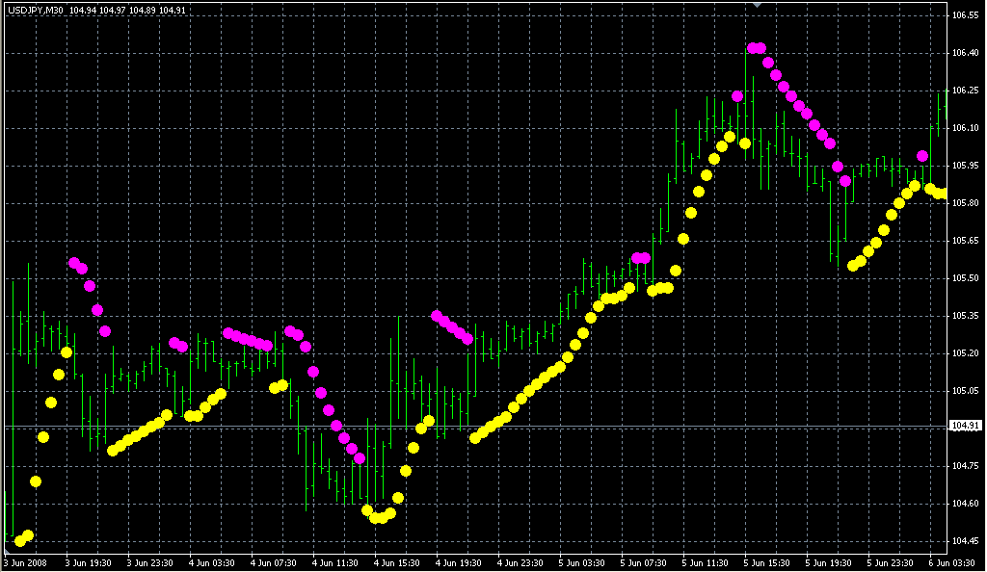The image size is (987, 572).
Task: Click the gray chart shift triangle marker
Action: coord(757,6)
